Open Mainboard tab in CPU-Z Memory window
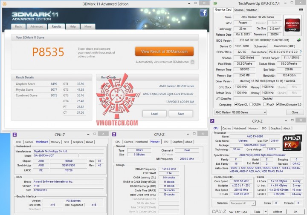Viewport: 307px width, 215px height. click(x=142, y=142)
